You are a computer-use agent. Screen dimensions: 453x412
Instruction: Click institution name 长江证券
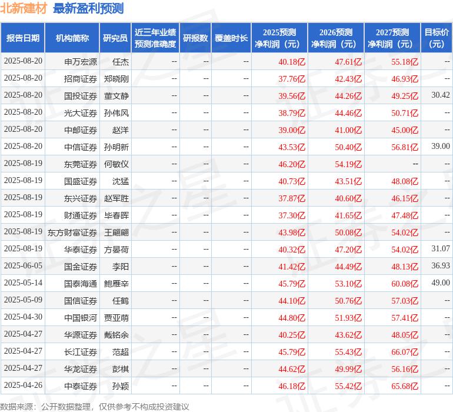pos(81,351)
